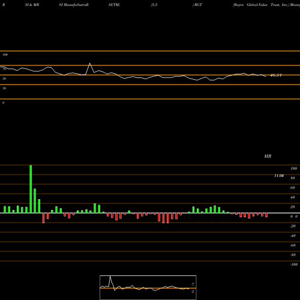Viewport: 300px width, 300px height.
Task: Click the MR axis label -60
Action: tap(293, 245)
